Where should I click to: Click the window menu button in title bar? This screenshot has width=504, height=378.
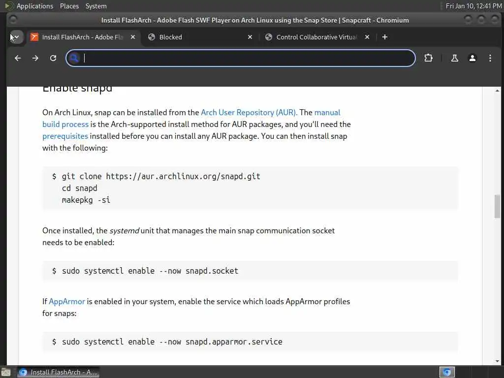(x=13, y=20)
